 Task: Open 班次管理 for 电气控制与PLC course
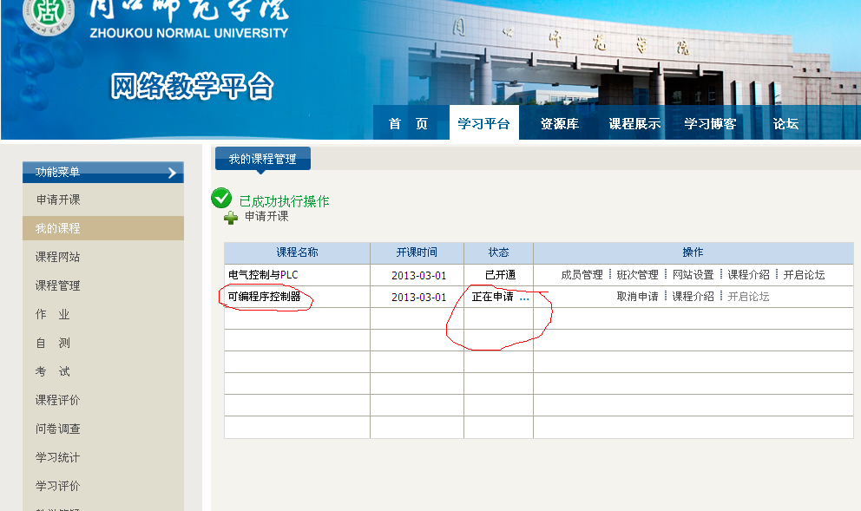coord(637,275)
